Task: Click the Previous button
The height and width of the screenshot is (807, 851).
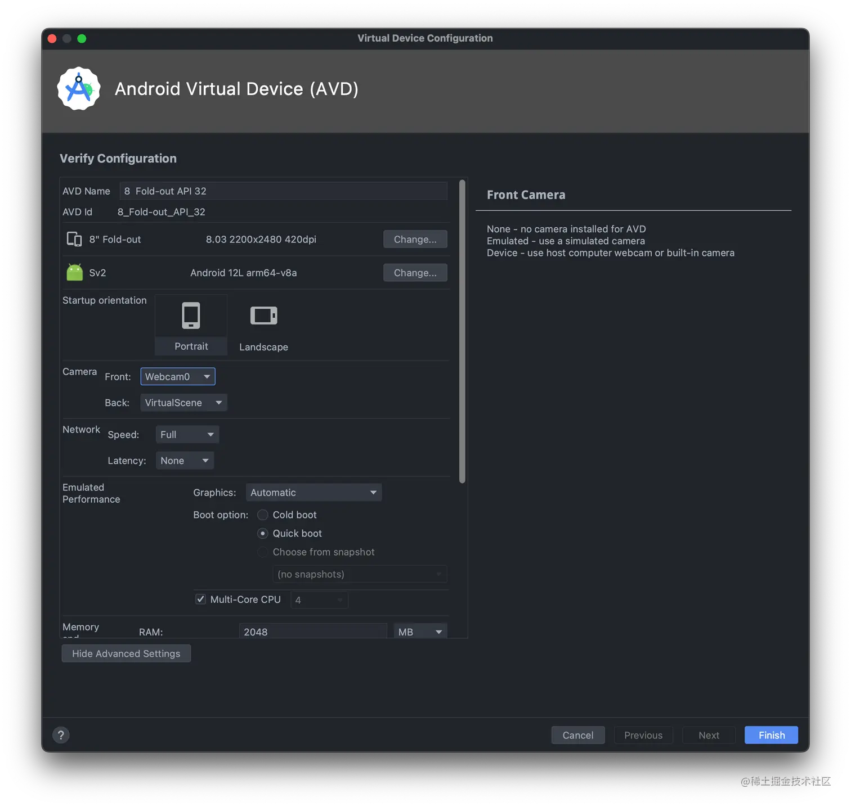Action: (x=643, y=735)
